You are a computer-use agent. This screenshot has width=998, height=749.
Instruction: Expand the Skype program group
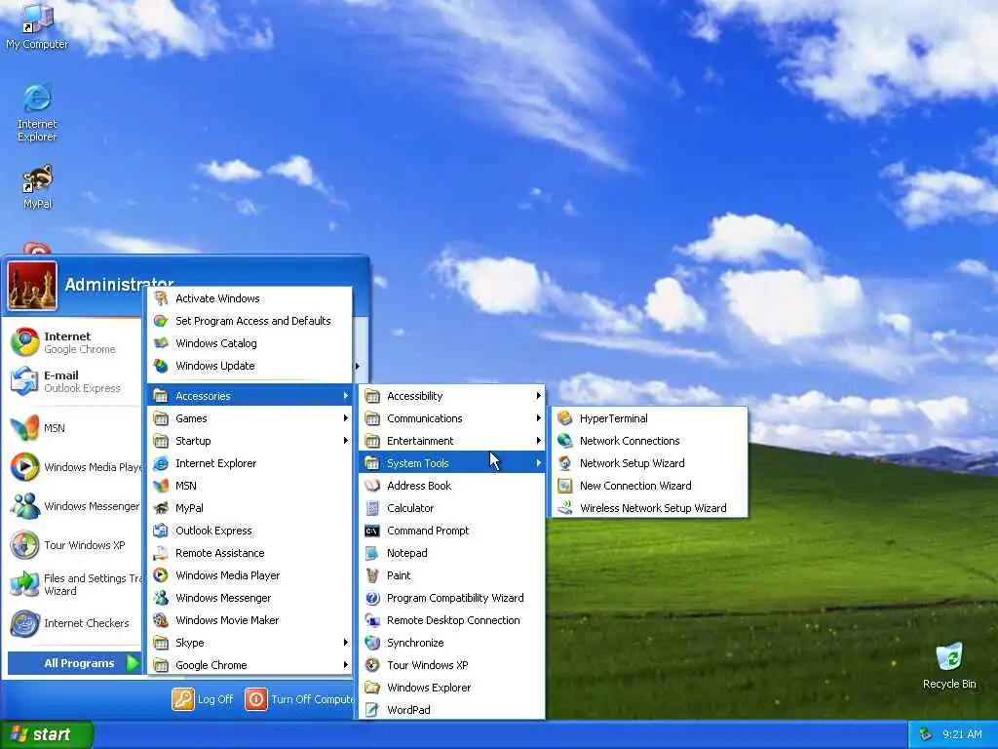[250, 643]
